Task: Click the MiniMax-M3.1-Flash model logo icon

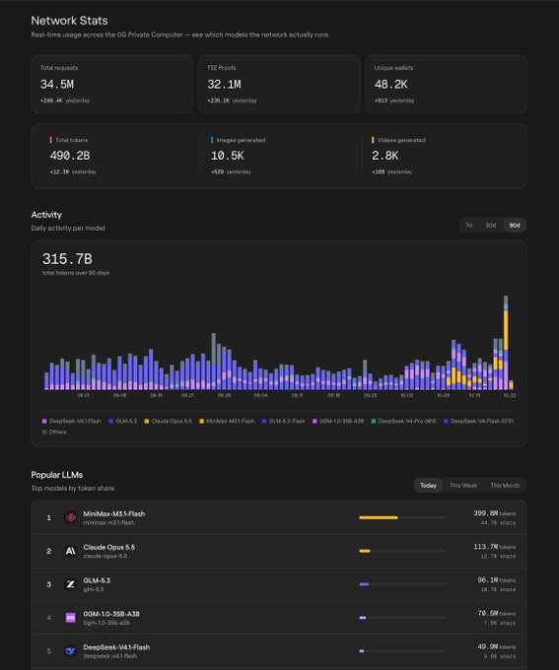Action: pos(71,518)
